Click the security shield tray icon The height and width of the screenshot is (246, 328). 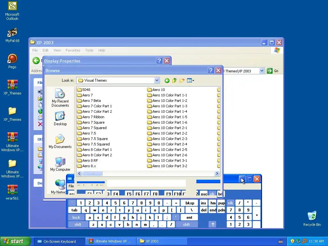(292, 241)
